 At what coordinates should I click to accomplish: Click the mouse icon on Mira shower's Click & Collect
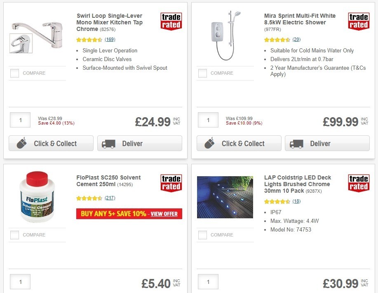209,143
